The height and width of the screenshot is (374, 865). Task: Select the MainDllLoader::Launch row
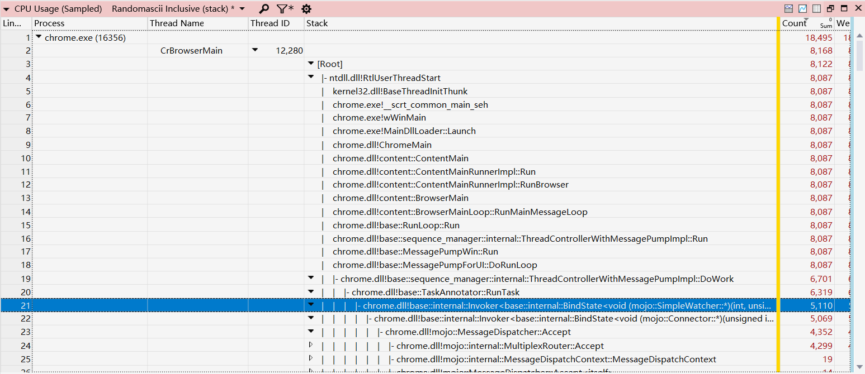425,131
